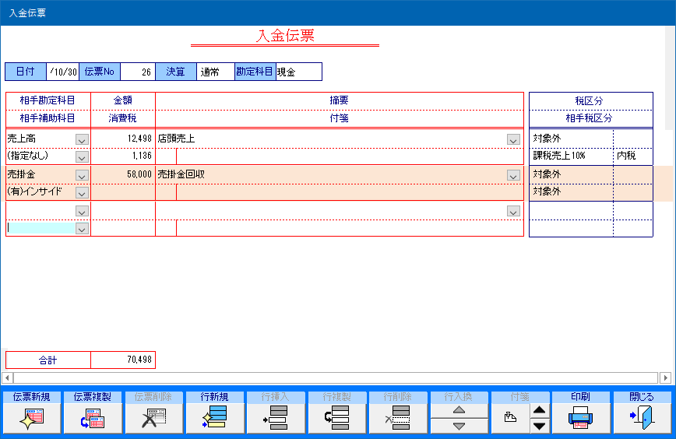Open the 売上高 account dropdown

tap(82, 139)
